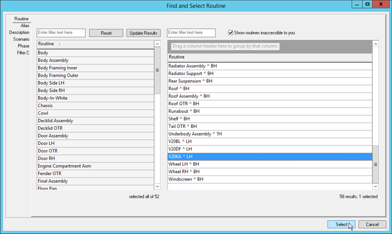The height and width of the screenshot is (234, 392).
Task: Switch to the Alias tab
Action: pyautogui.click(x=25, y=26)
